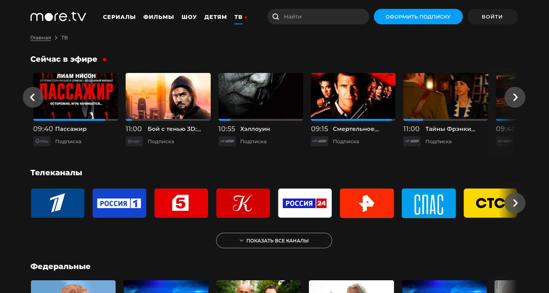Open the Хэллоуин masked face thumbnail
The image size is (549, 293).
coord(261,96)
